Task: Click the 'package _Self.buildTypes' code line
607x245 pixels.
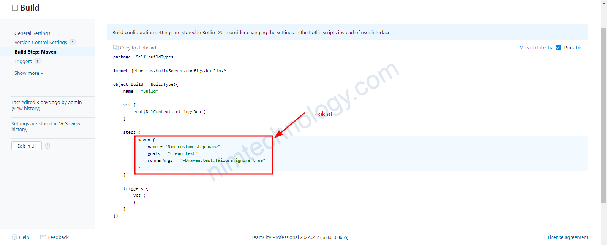Action: [x=143, y=57]
